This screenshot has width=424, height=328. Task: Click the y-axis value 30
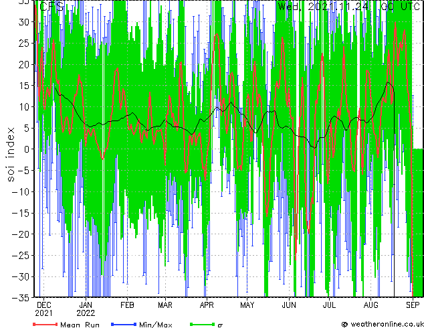[24, 22]
